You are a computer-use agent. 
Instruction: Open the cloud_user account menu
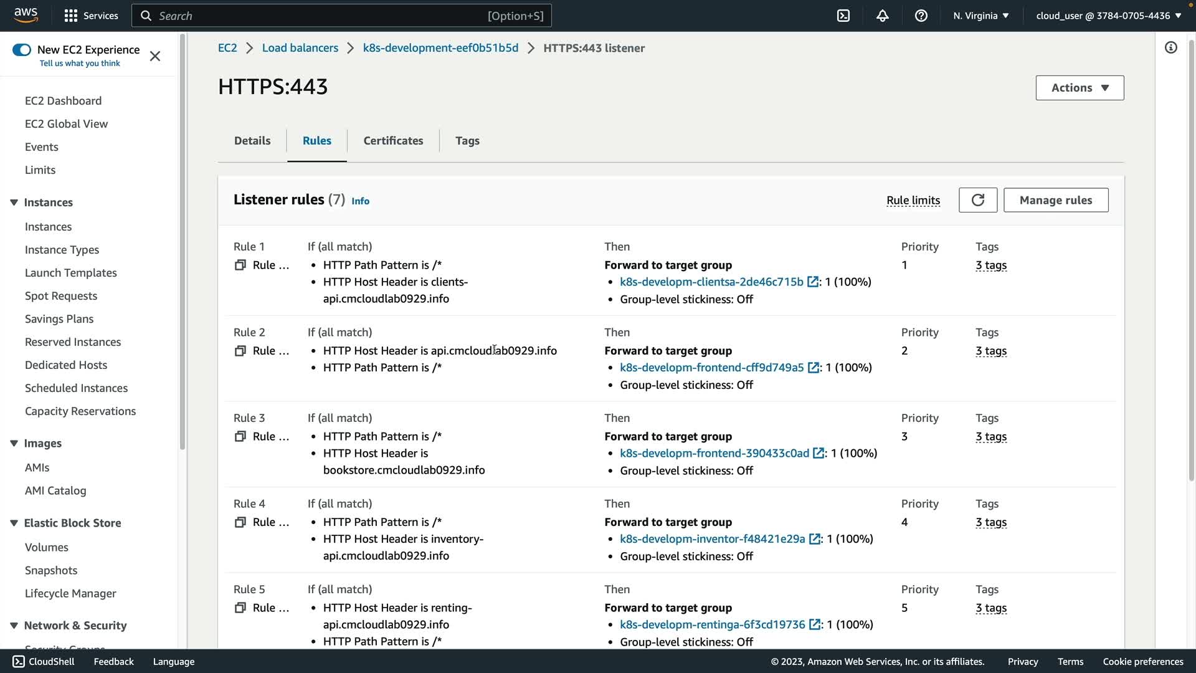click(x=1108, y=16)
